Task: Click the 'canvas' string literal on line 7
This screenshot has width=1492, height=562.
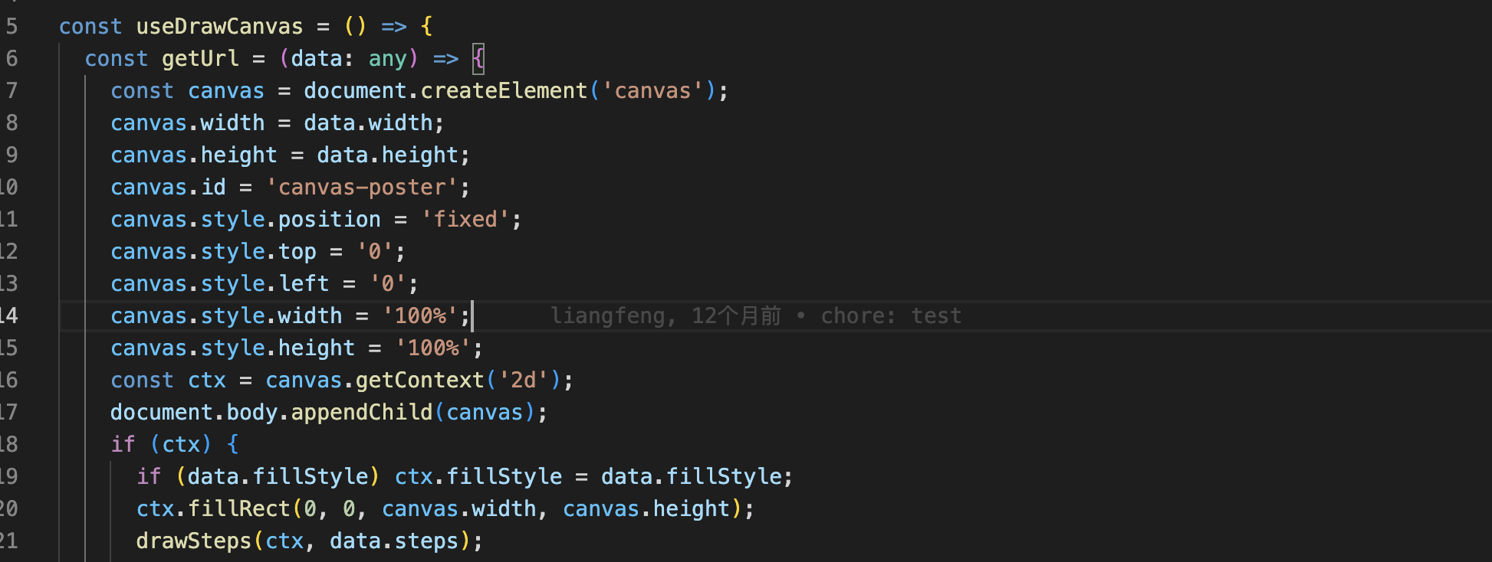Action: tap(652, 91)
